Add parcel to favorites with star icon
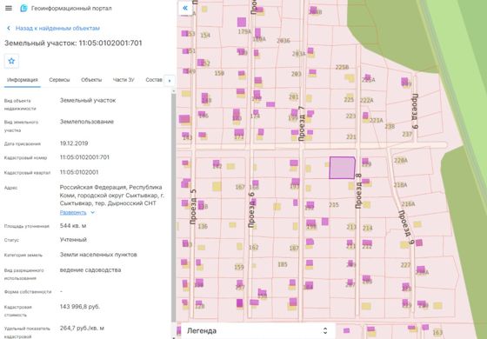The width and height of the screenshot is (487, 339). pyautogui.click(x=11, y=61)
